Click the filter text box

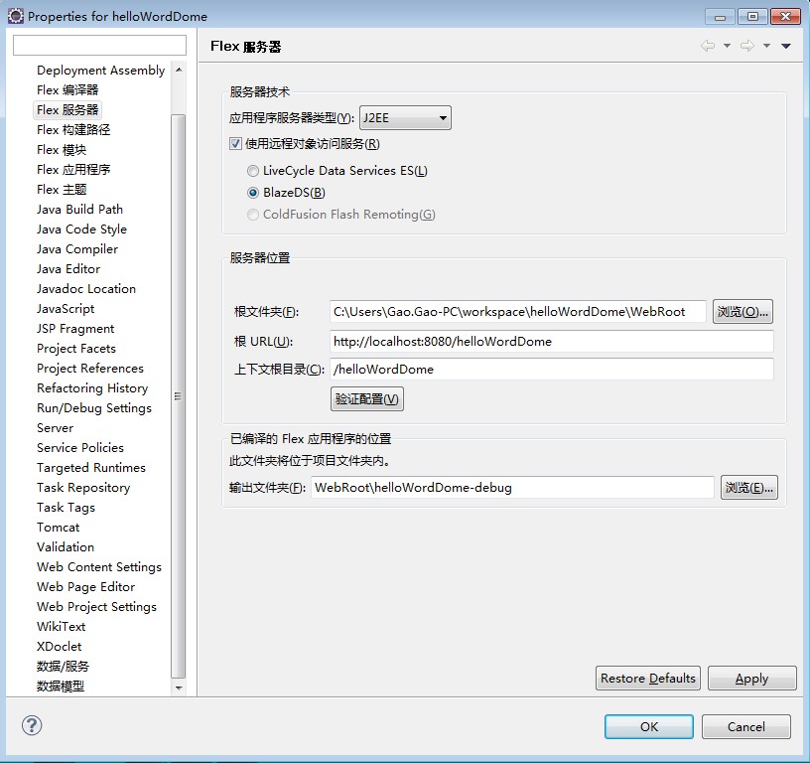click(x=99, y=46)
